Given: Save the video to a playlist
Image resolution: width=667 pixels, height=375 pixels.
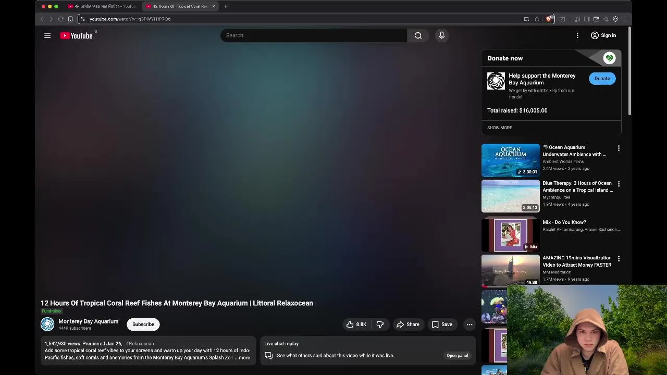Looking at the screenshot, I should 442,324.
